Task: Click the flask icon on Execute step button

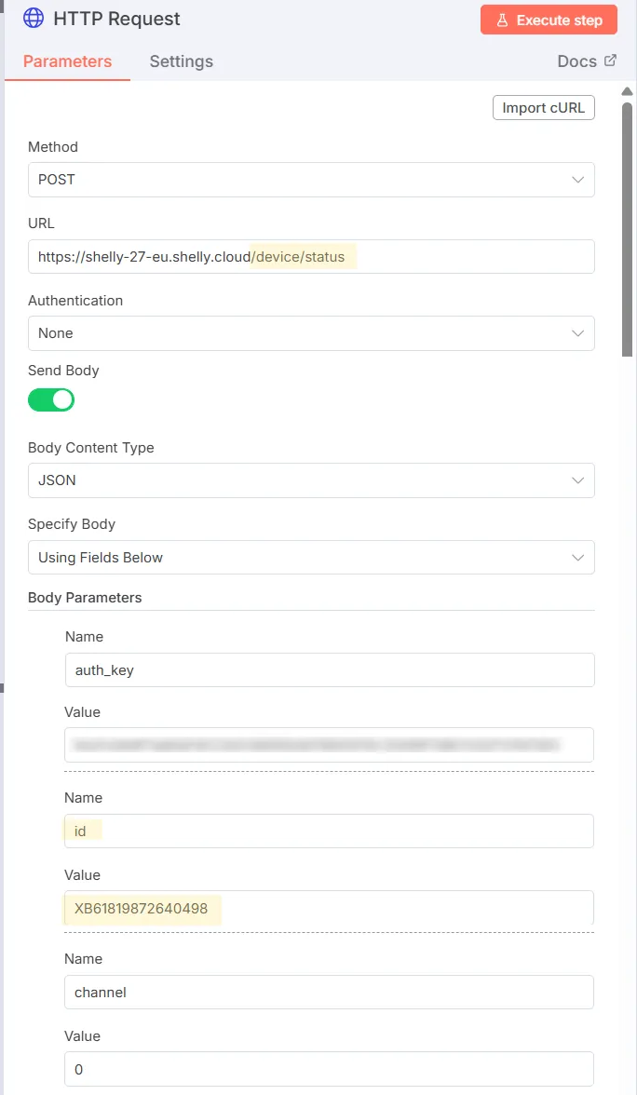Action: (503, 19)
